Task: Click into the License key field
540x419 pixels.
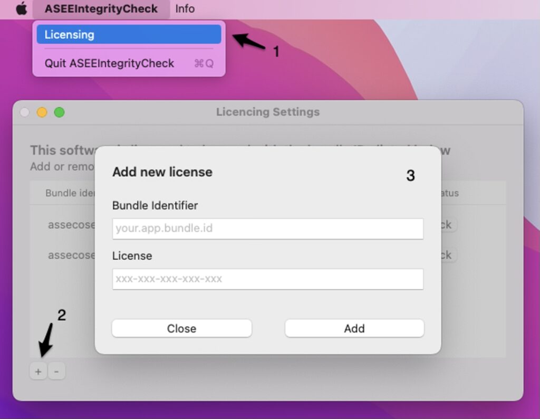Action: pos(267,279)
